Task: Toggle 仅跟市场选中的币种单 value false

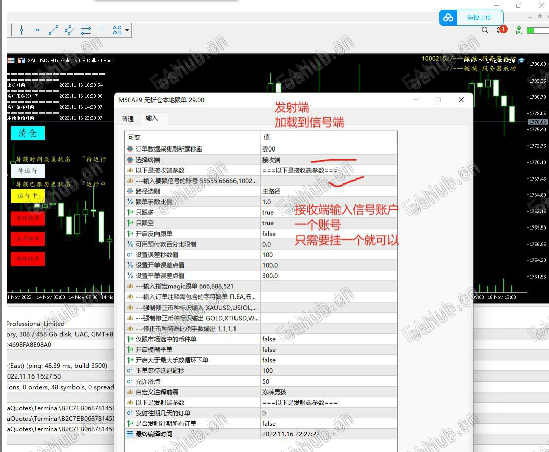Action: click(x=329, y=339)
